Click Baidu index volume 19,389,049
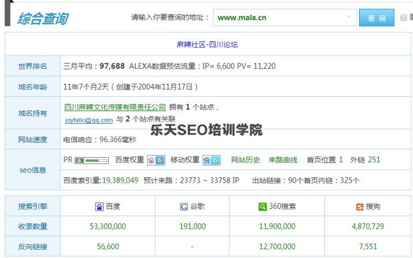 (x=120, y=180)
